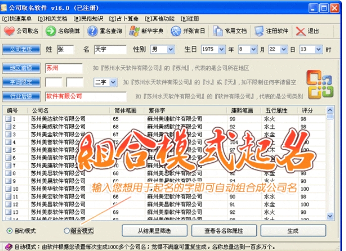Open 重名查询 question mark tool
This screenshot has height=251, width=346.
pyautogui.click(x=93, y=31)
